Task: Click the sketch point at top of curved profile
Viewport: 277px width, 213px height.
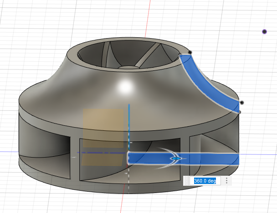Action: pyautogui.click(x=190, y=52)
